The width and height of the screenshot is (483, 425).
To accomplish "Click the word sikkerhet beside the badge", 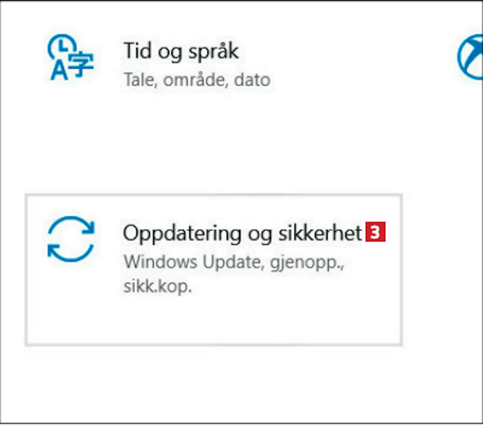I will tap(320, 233).
